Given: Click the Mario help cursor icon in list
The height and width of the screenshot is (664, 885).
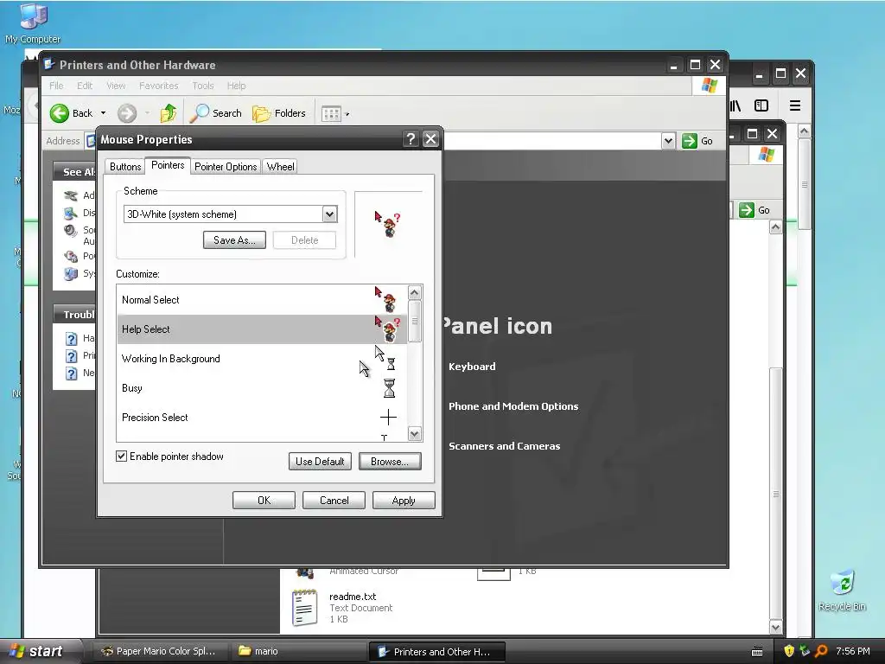Looking at the screenshot, I should click(387, 329).
